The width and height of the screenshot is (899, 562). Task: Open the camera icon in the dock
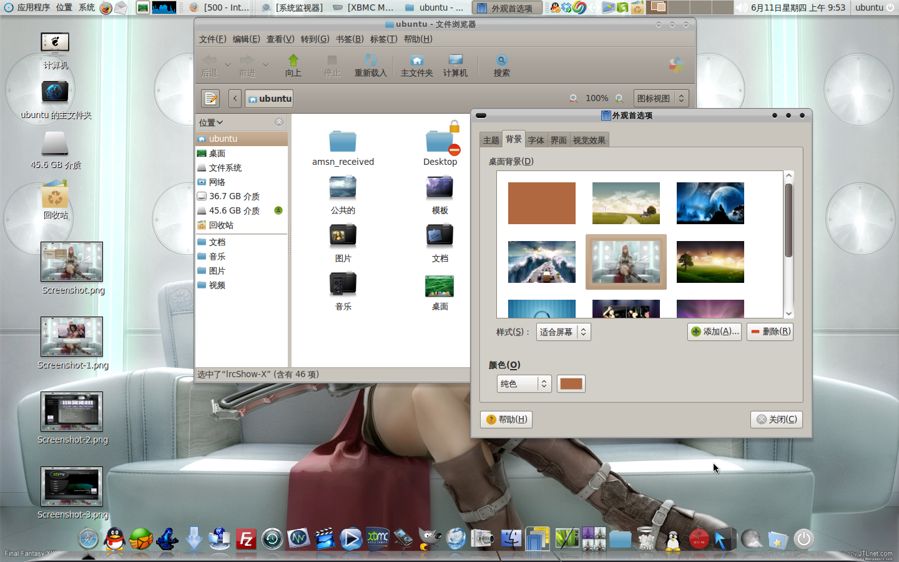coord(482,538)
